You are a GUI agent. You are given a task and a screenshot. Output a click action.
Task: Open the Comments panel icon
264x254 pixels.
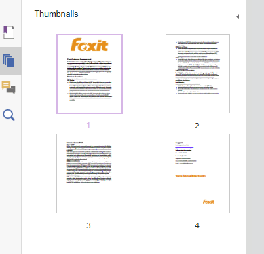9,88
